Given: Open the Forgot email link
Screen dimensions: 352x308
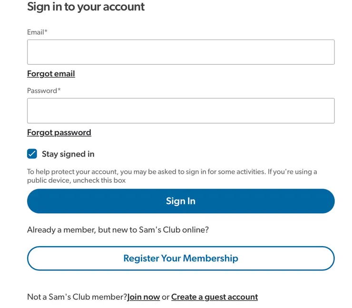Looking at the screenshot, I should coord(51,74).
